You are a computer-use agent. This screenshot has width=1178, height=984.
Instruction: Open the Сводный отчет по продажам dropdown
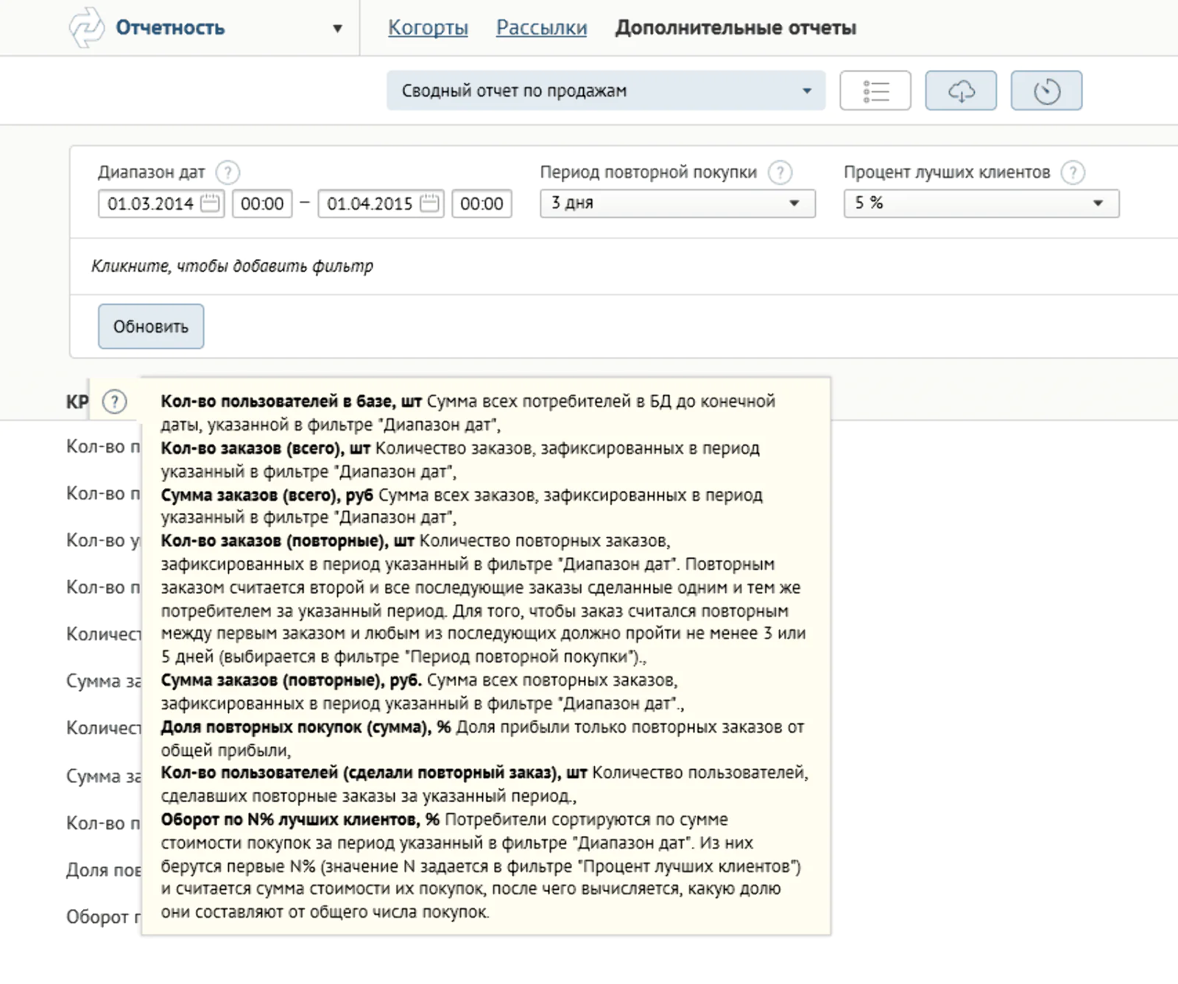(x=606, y=91)
